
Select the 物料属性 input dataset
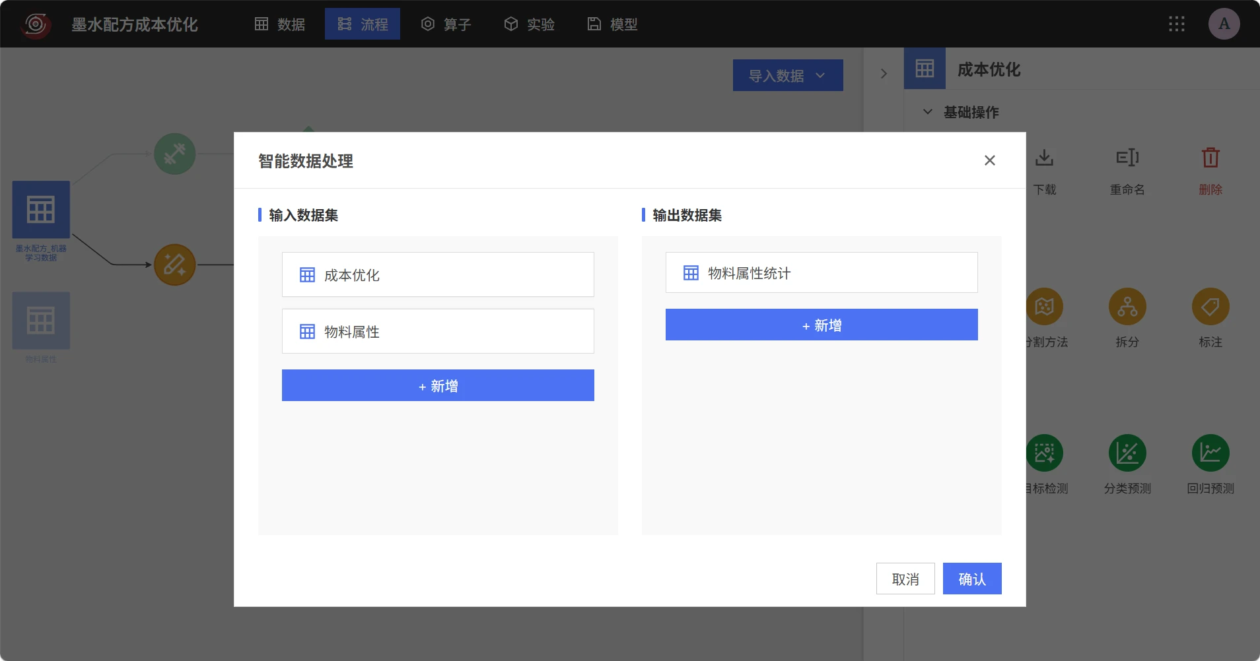[438, 331]
